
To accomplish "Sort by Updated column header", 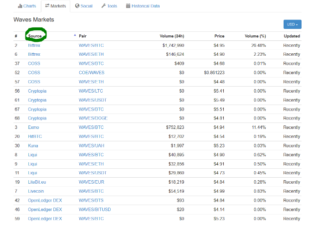I will click(292, 36).
